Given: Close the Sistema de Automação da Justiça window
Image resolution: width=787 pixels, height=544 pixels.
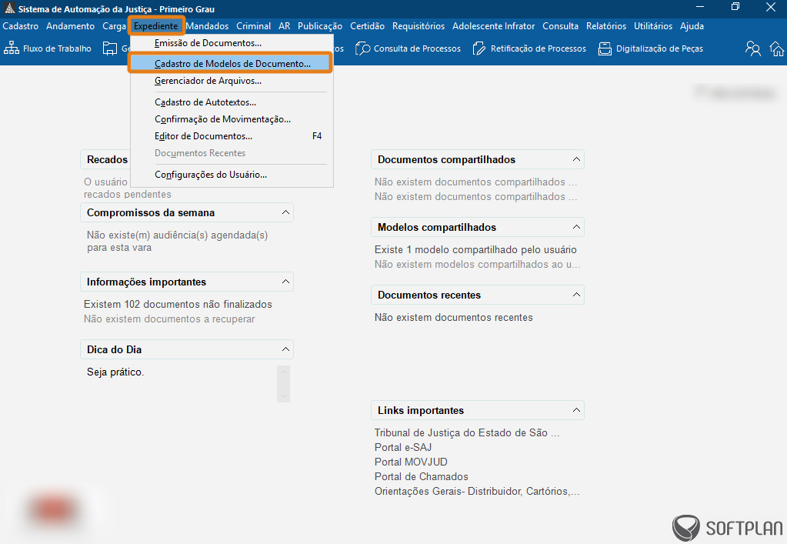Looking at the screenshot, I should 771,7.
